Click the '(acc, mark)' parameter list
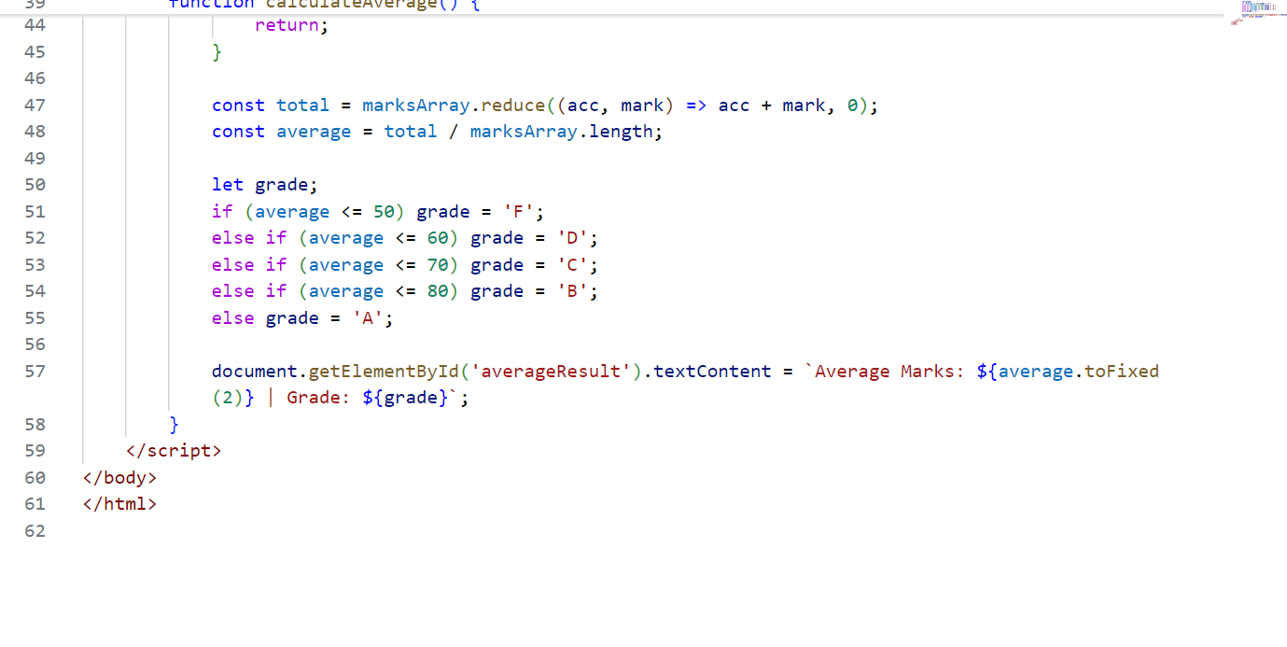 tap(615, 105)
